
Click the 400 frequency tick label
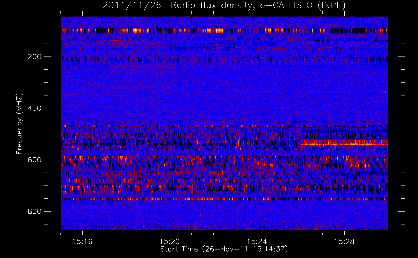tap(34, 108)
